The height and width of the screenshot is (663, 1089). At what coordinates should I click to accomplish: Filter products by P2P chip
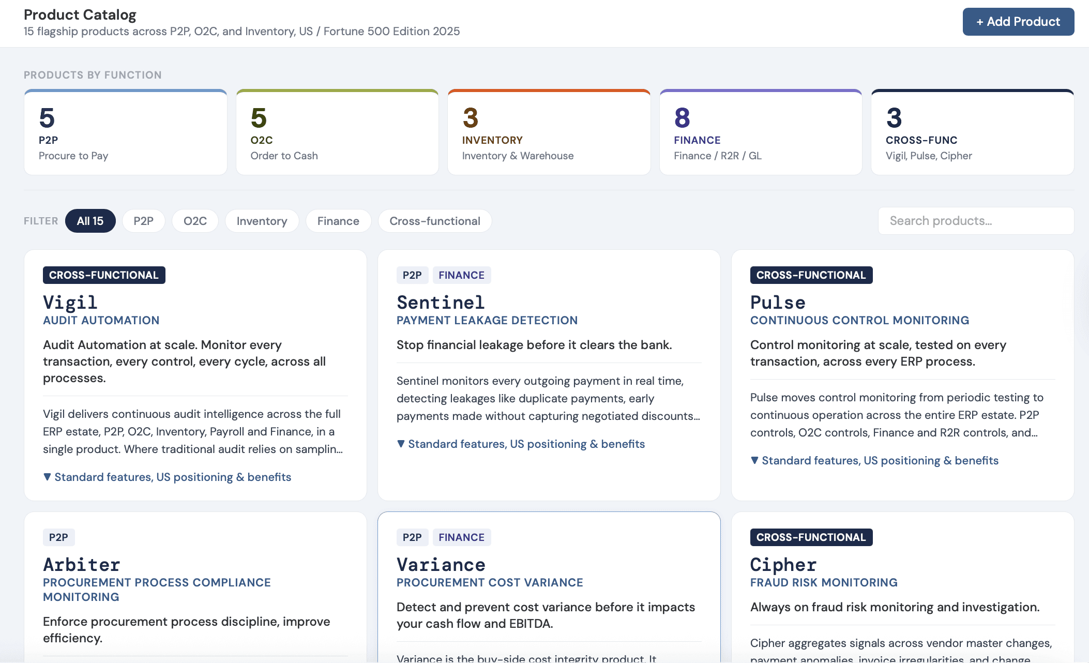click(143, 221)
